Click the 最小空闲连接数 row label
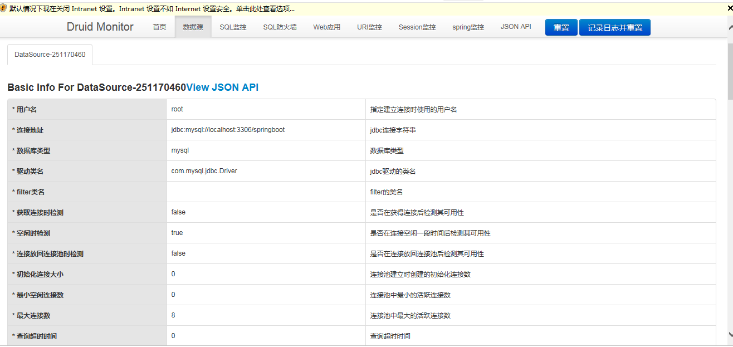 click(x=38, y=295)
